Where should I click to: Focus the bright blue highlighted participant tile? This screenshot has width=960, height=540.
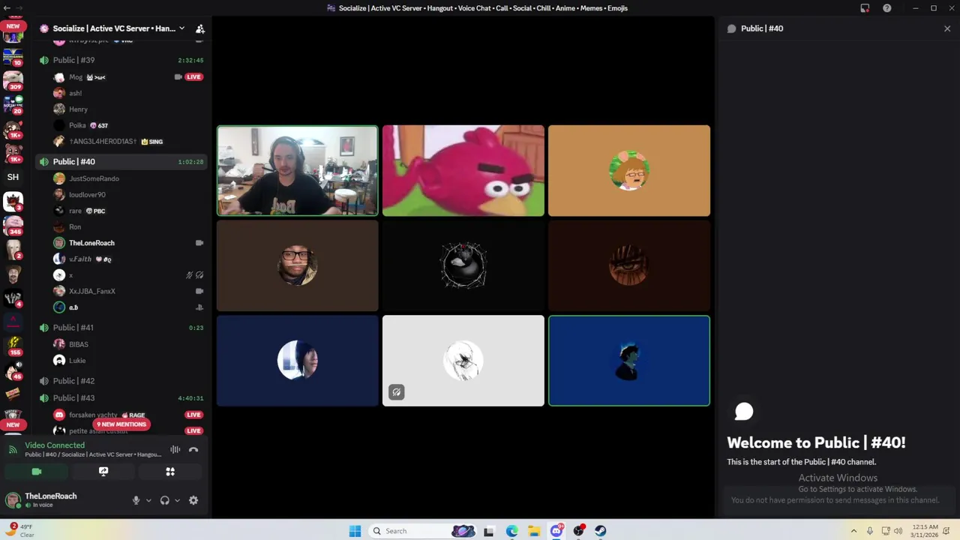629,361
